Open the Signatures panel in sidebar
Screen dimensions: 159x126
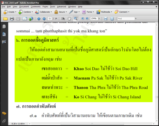pyautogui.click(x=4, y=42)
